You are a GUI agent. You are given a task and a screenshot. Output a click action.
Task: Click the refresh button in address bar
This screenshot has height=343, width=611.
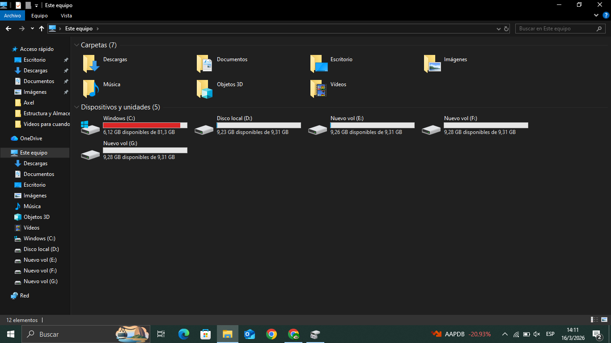(x=506, y=29)
